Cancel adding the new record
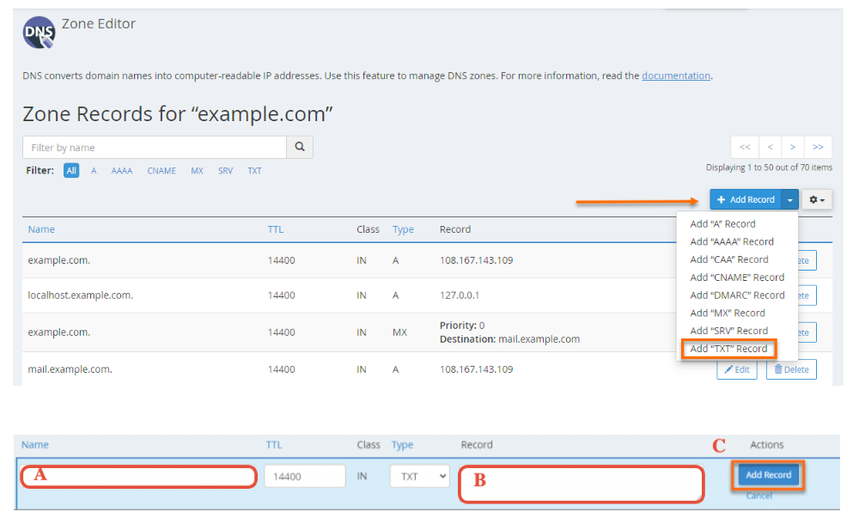This screenshot has width=859, height=524. click(758, 496)
